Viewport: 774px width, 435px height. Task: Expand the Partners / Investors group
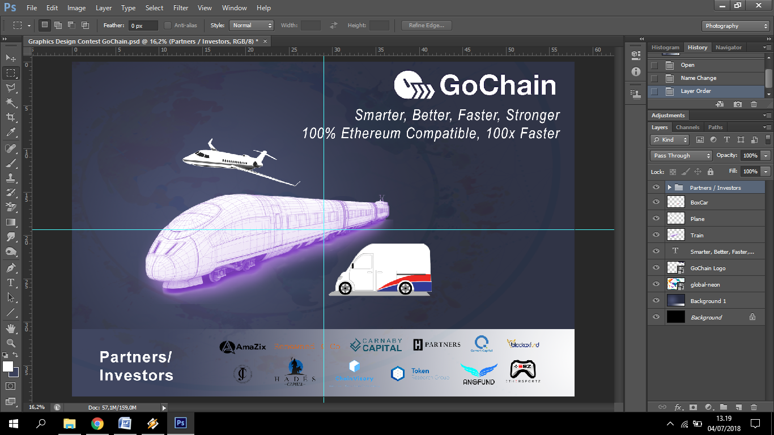coord(669,187)
